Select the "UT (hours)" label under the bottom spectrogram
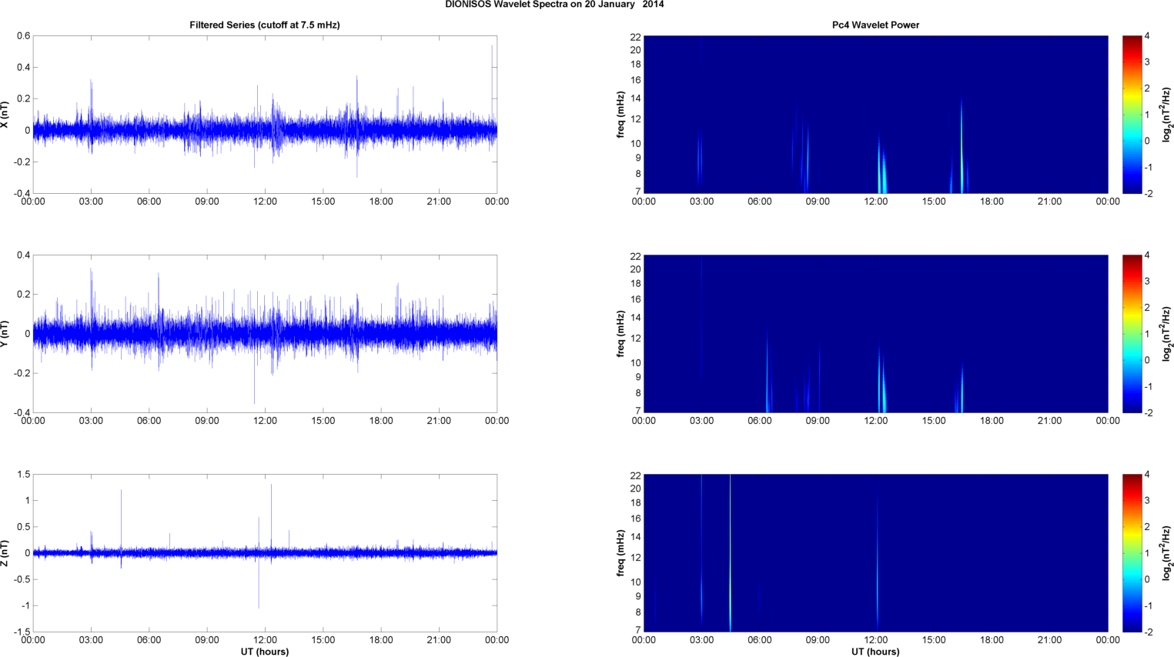Viewport: 1174px width, 657px height. pos(875,652)
